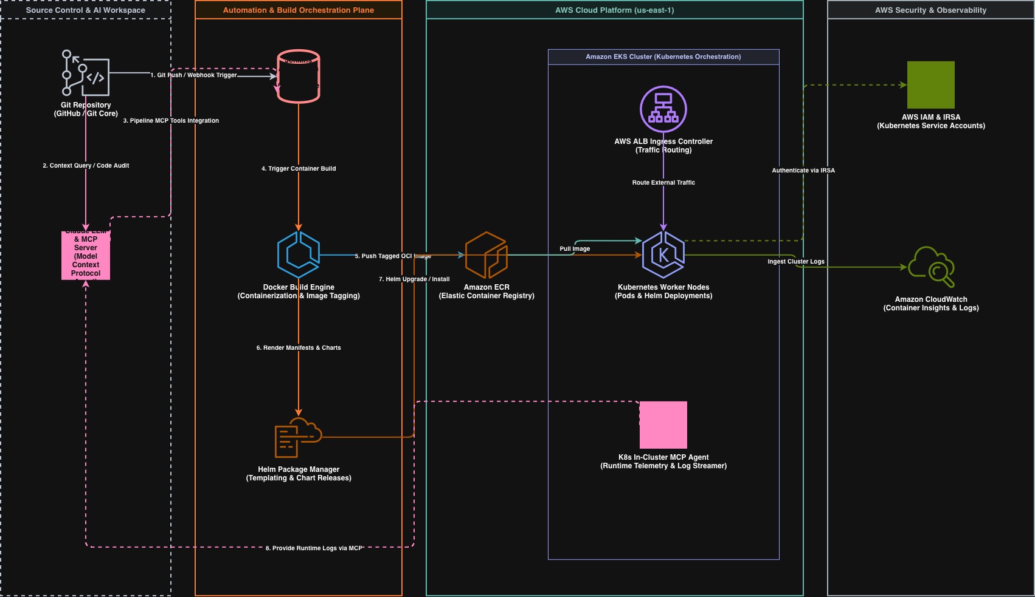
Task: Select the Kubernetes Worker Nodes icon
Action: (x=663, y=255)
